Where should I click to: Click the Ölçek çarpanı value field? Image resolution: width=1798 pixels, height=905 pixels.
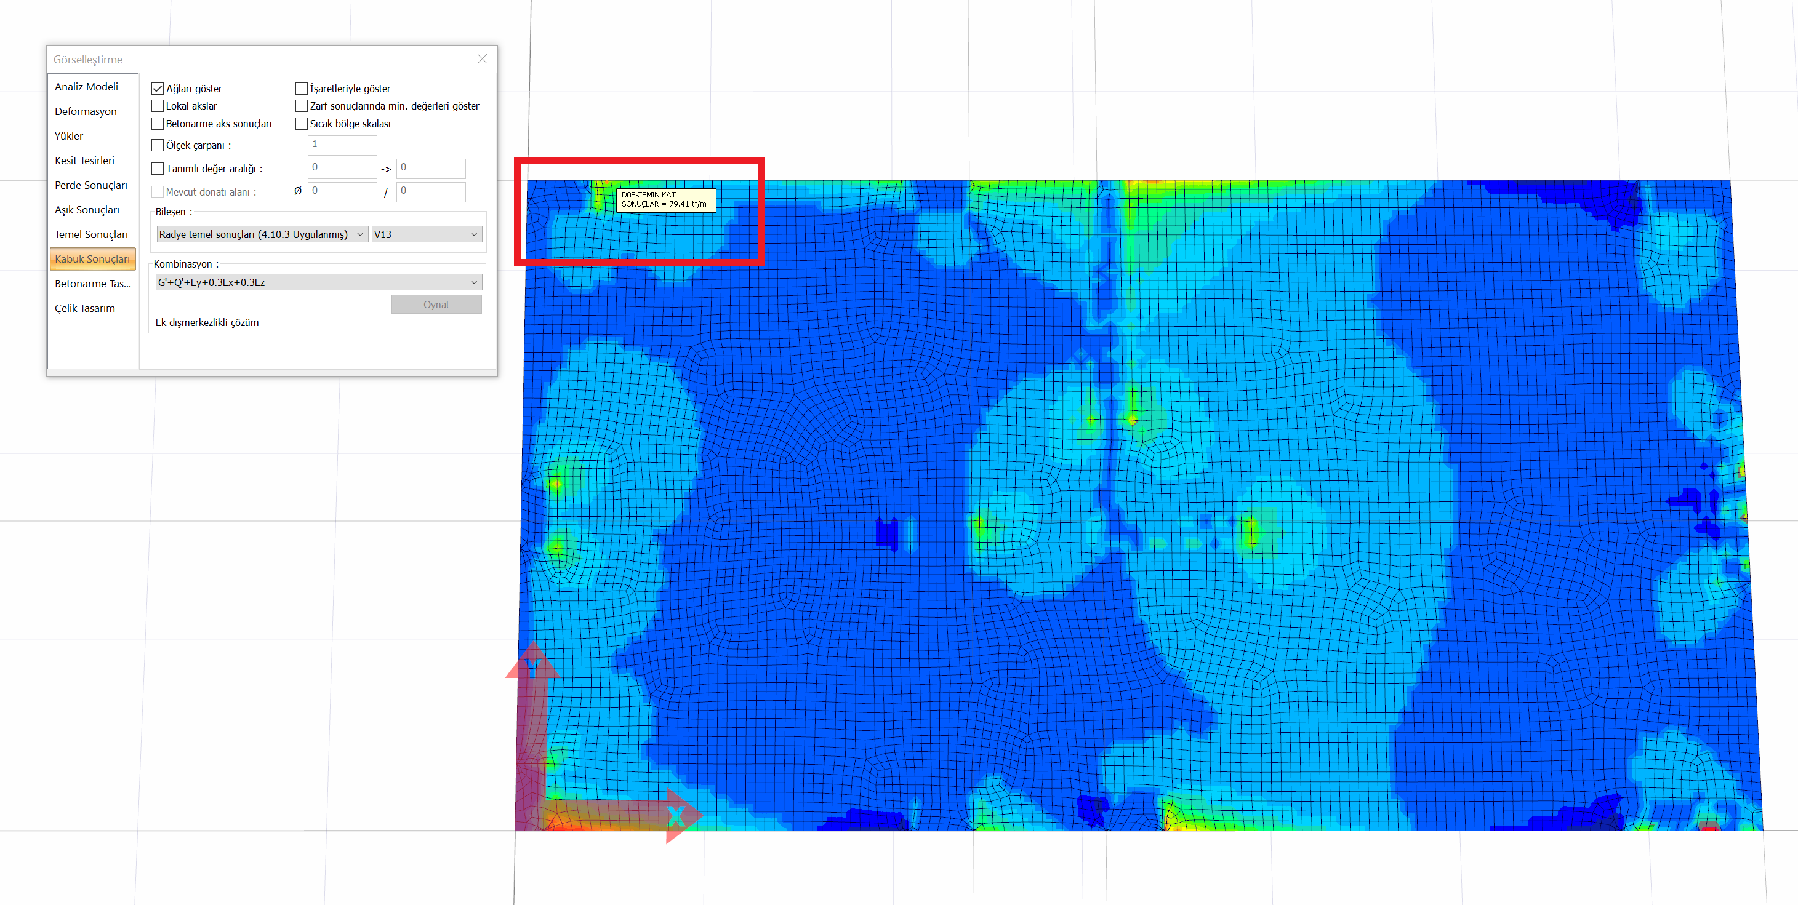tap(342, 145)
